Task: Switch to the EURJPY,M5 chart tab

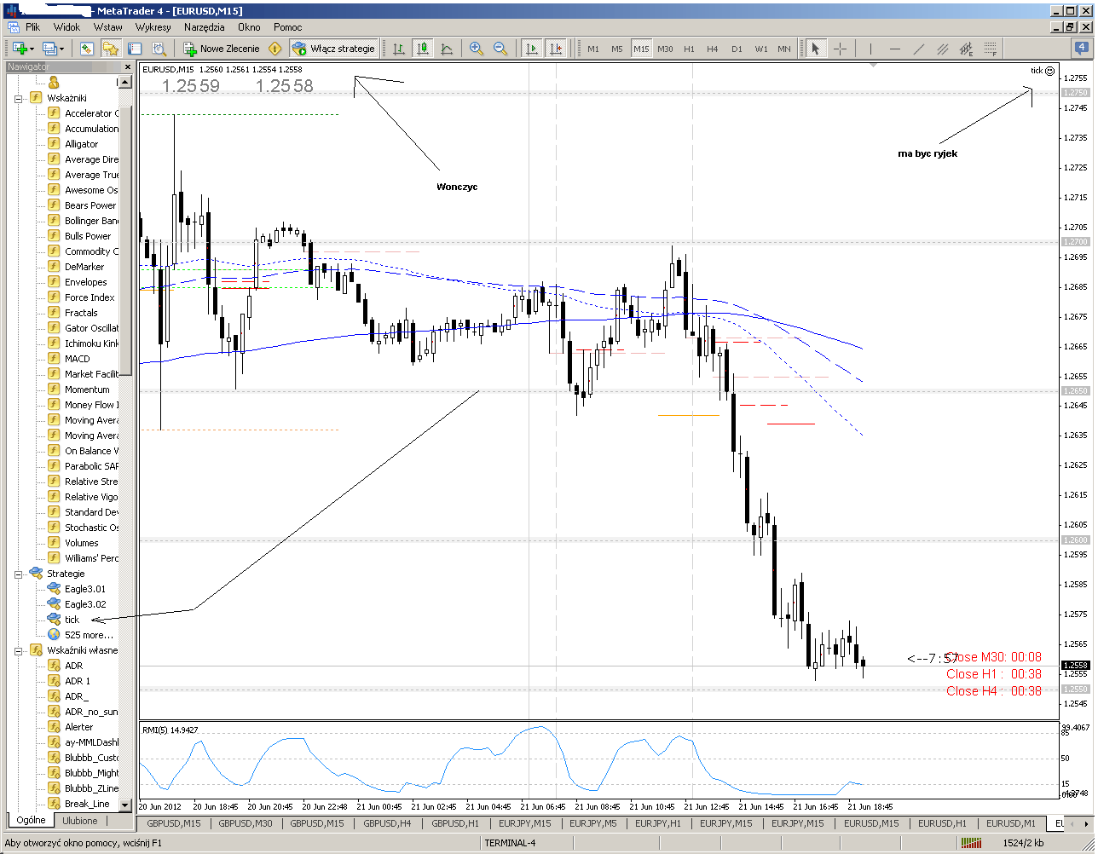Action: point(593,823)
